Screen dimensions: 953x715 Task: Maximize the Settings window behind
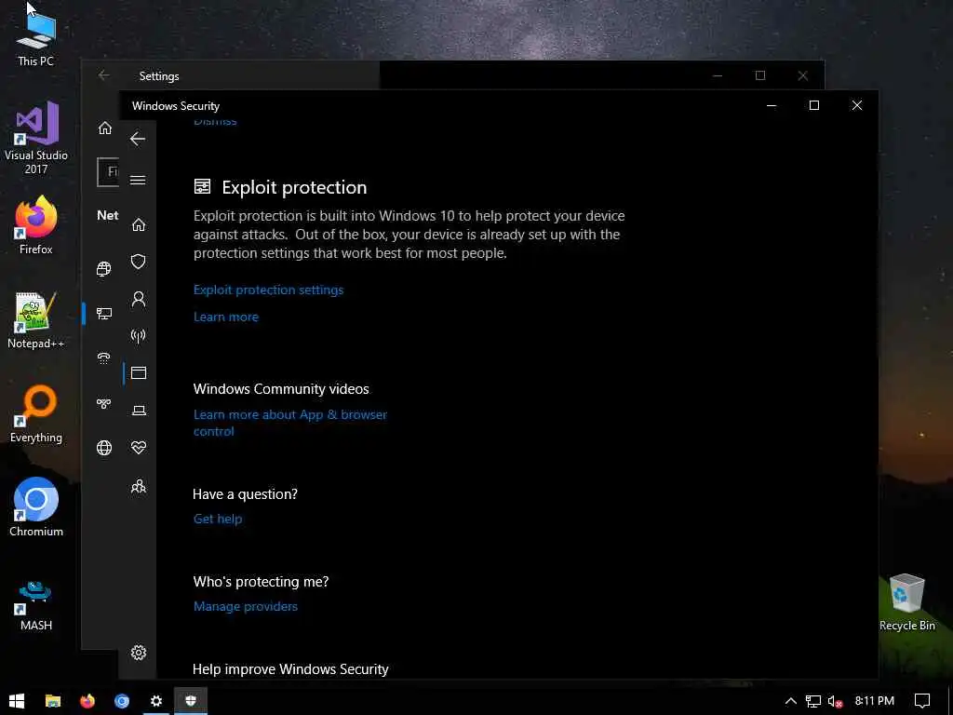[x=760, y=75]
